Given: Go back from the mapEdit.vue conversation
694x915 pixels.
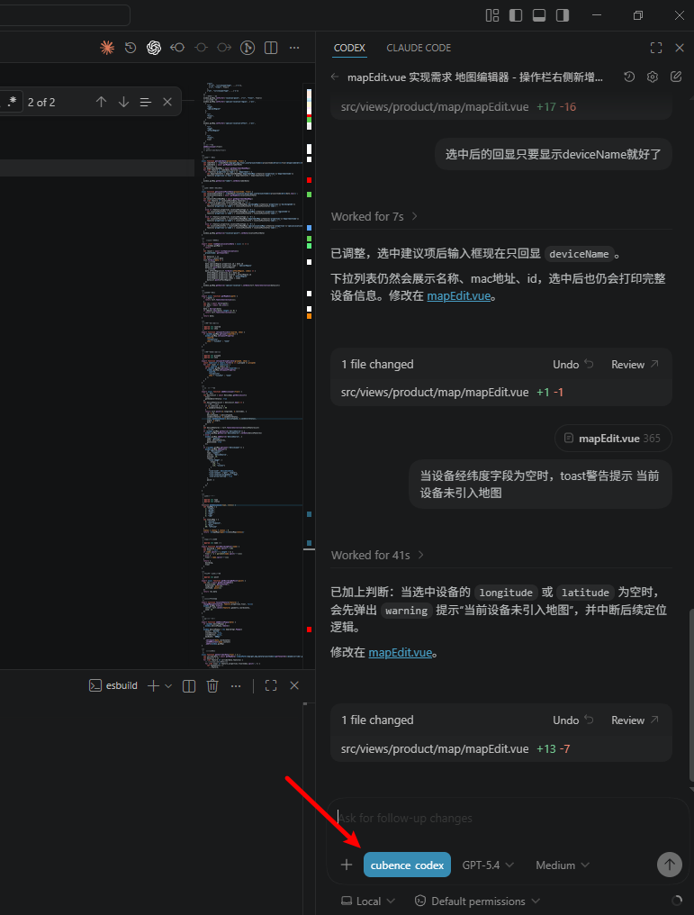Looking at the screenshot, I should [x=335, y=77].
